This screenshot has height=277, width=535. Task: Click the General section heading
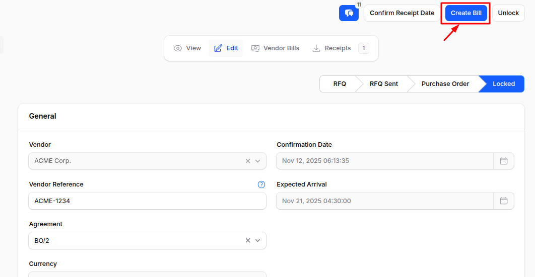(43, 116)
